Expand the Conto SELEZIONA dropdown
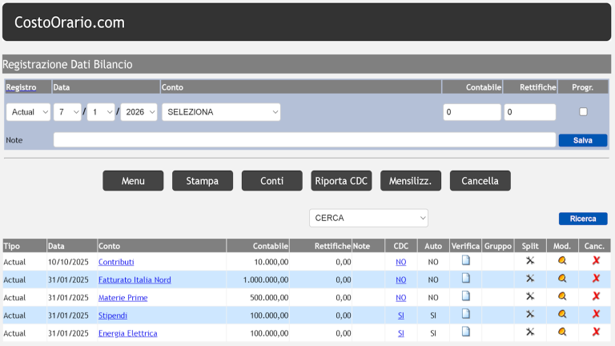 click(221, 112)
